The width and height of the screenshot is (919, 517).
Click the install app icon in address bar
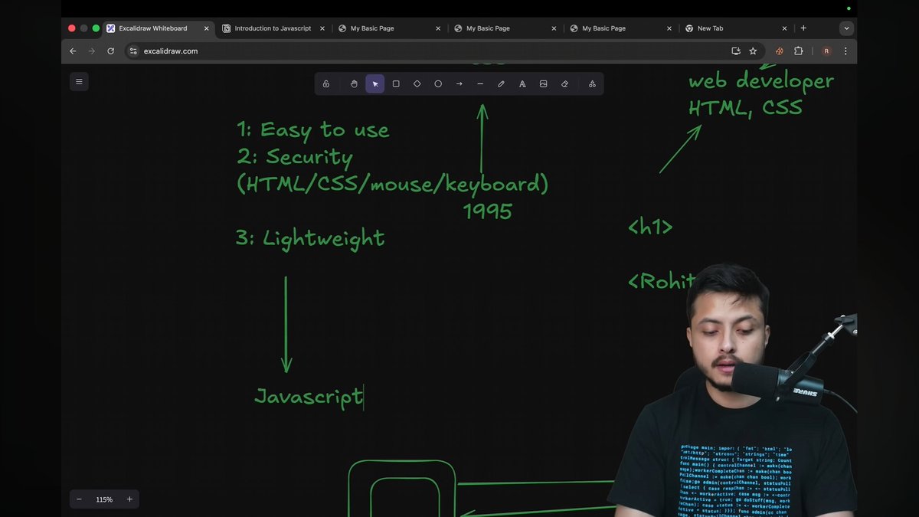(x=736, y=51)
